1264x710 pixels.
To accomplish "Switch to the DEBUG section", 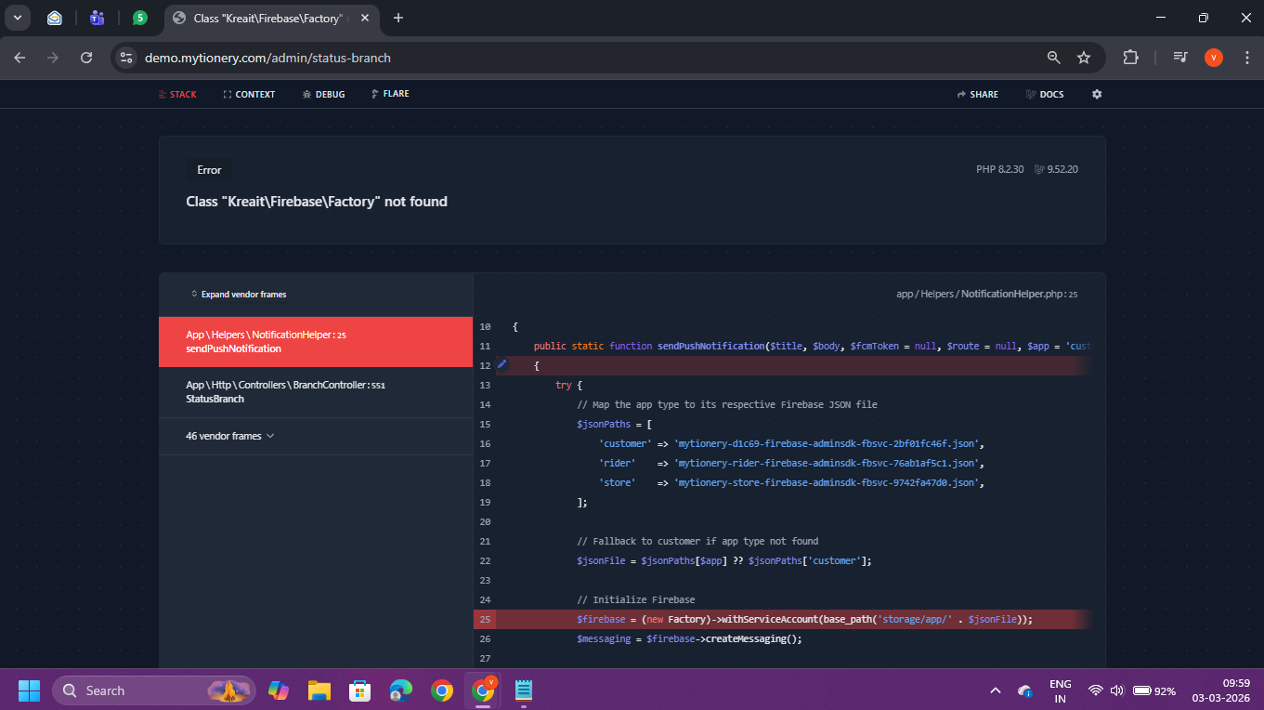I will point(323,94).
